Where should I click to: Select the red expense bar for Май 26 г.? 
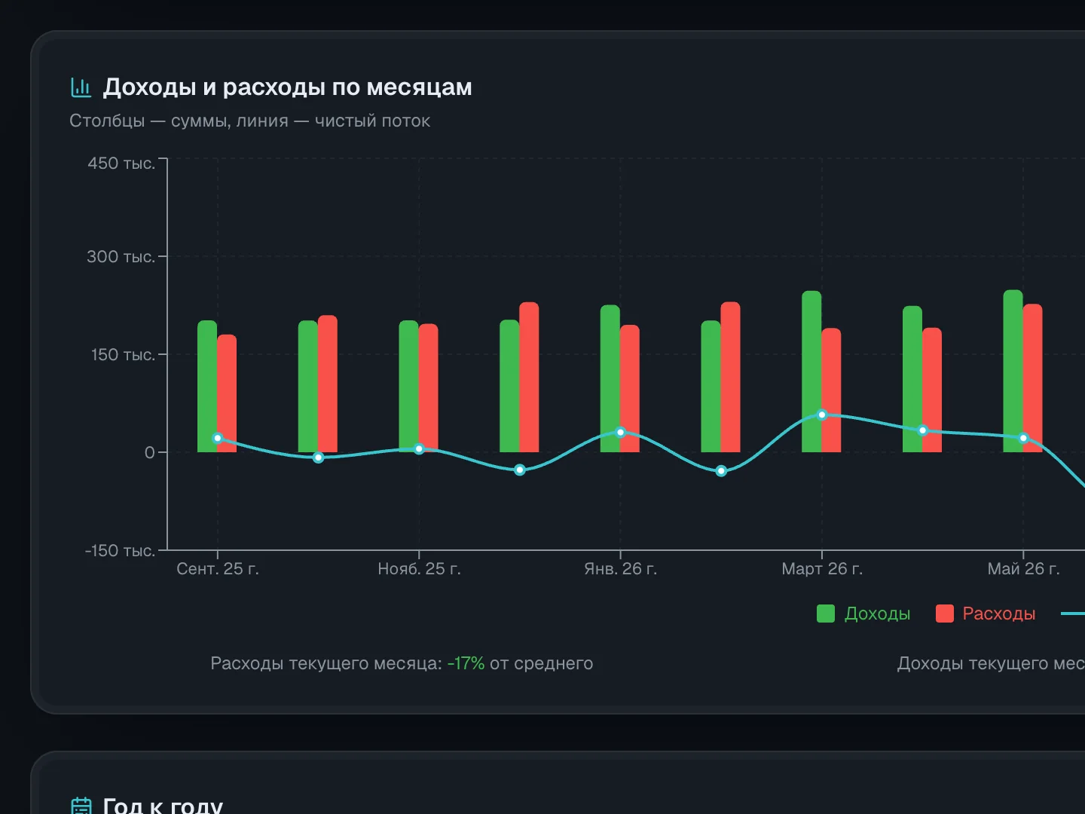pyautogui.click(x=1033, y=378)
